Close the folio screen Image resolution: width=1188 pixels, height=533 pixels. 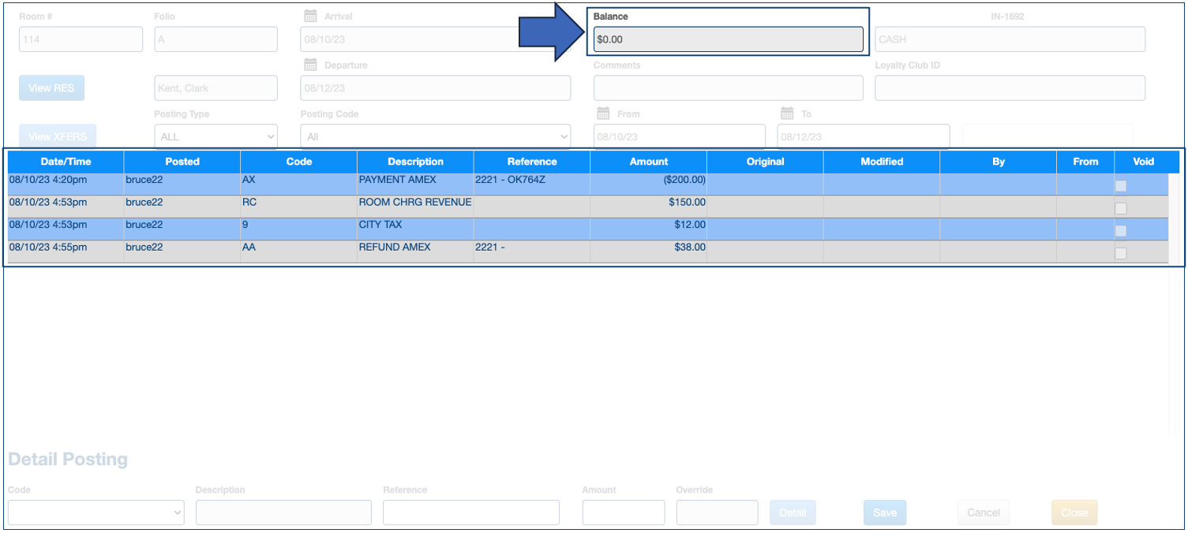[x=1074, y=512]
